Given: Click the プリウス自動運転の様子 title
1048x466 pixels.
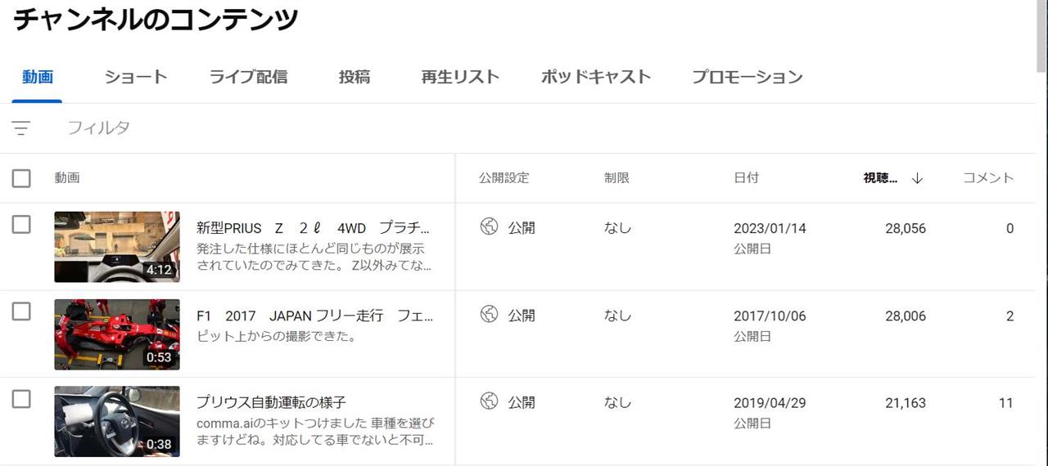Looking at the screenshot, I should pyautogui.click(x=271, y=402).
